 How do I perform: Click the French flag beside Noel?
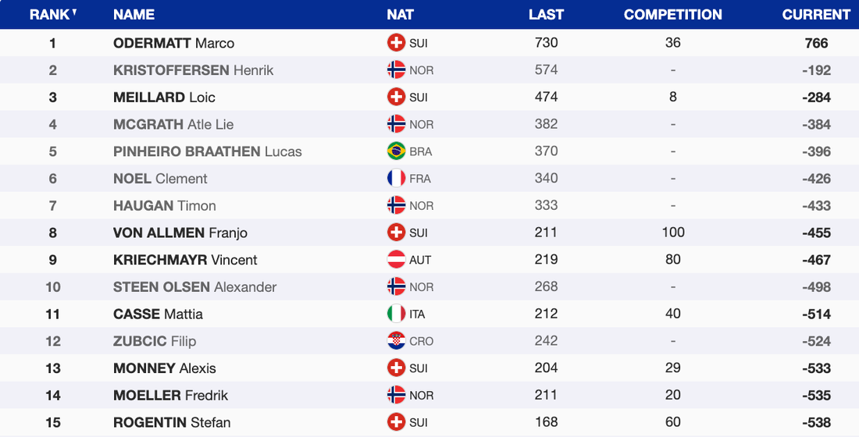396,179
